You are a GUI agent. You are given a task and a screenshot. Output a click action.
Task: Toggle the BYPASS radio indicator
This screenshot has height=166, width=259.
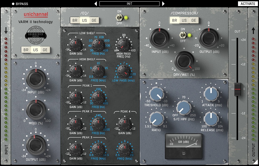(13, 4)
